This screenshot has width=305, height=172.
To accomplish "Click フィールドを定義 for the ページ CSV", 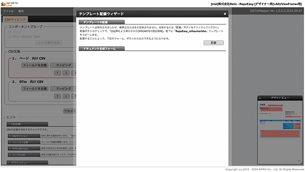I will tap(35, 65).
